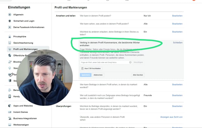
Task: Click 'Freunde' audience value text
Action: click(148, 95)
